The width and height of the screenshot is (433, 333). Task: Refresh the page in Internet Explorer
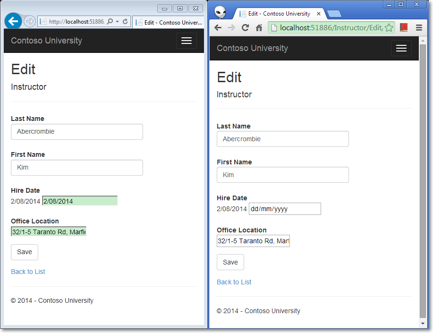tap(125, 21)
